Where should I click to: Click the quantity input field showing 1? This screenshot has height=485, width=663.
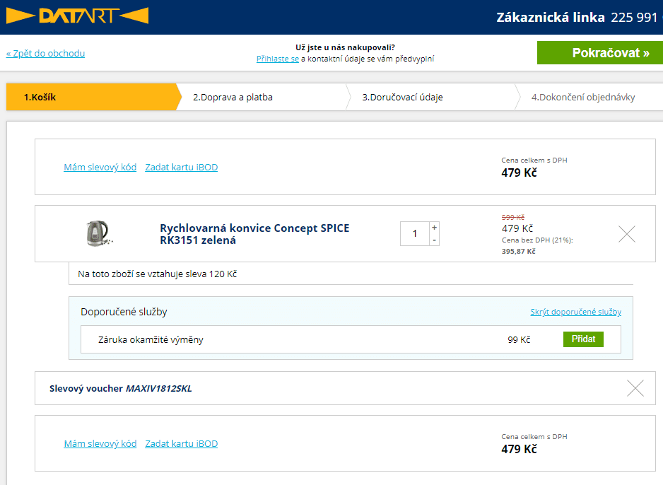pyautogui.click(x=415, y=234)
